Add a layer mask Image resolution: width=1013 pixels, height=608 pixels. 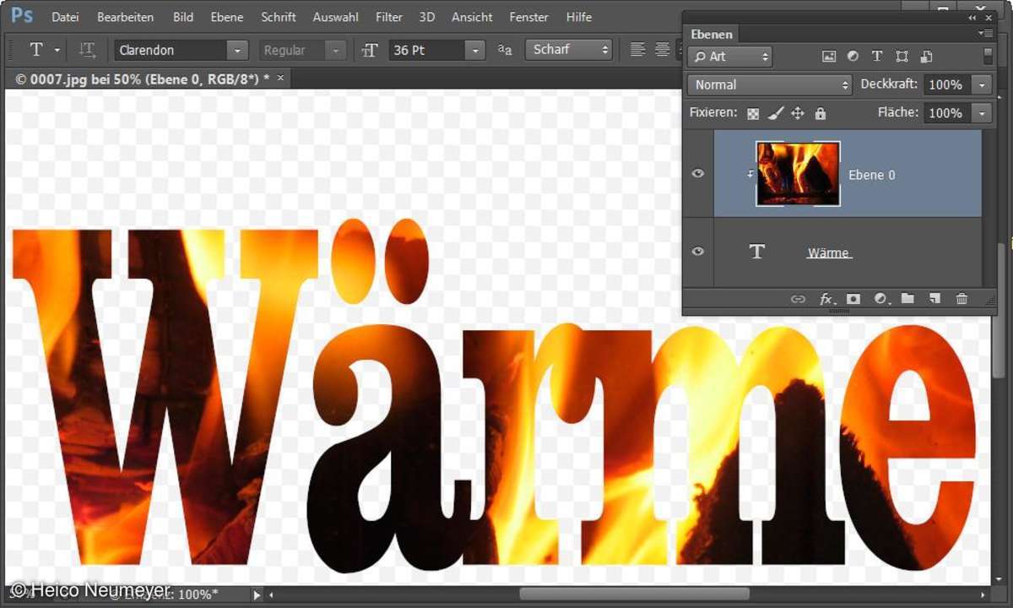pyautogui.click(x=853, y=299)
